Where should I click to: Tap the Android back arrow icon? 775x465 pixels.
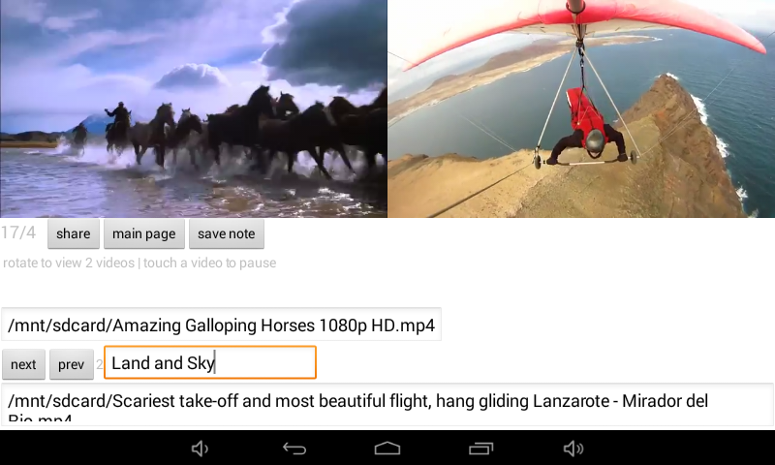[294, 449]
